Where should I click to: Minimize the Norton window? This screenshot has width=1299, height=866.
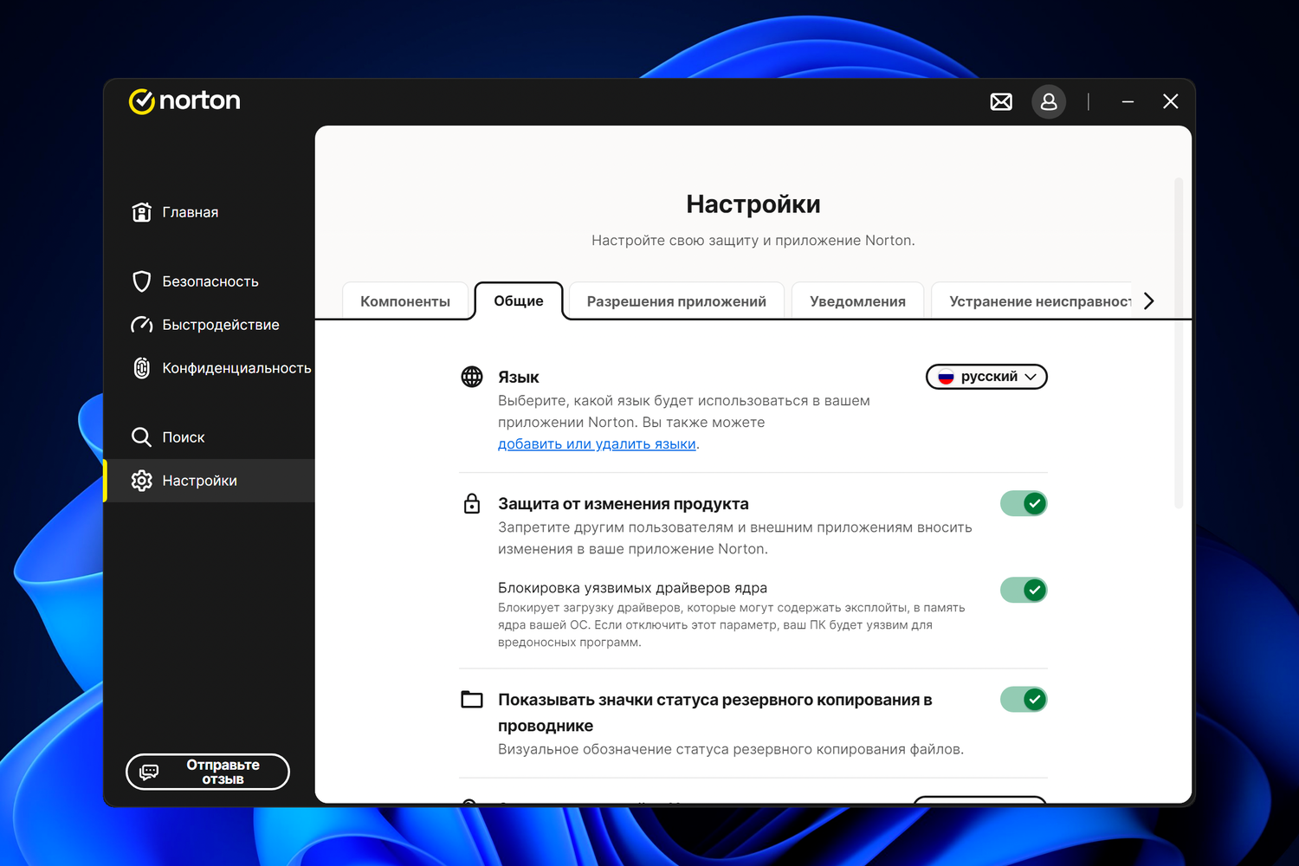1128,102
